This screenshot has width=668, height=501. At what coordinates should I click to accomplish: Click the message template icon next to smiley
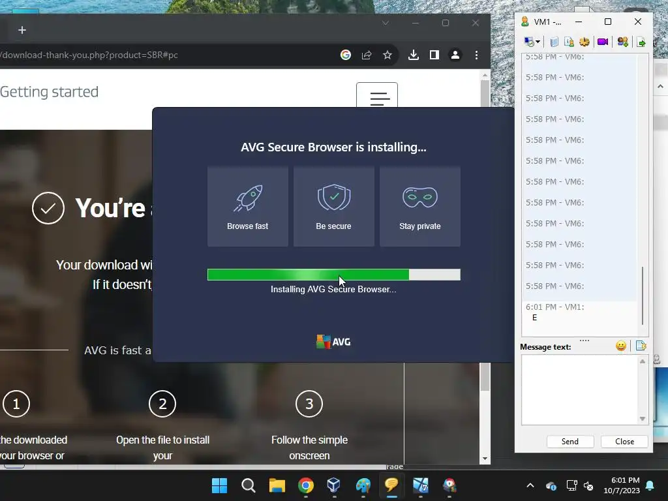[641, 346]
